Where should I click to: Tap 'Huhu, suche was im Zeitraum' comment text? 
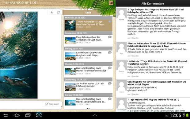pyautogui.click(x=155, y=70)
